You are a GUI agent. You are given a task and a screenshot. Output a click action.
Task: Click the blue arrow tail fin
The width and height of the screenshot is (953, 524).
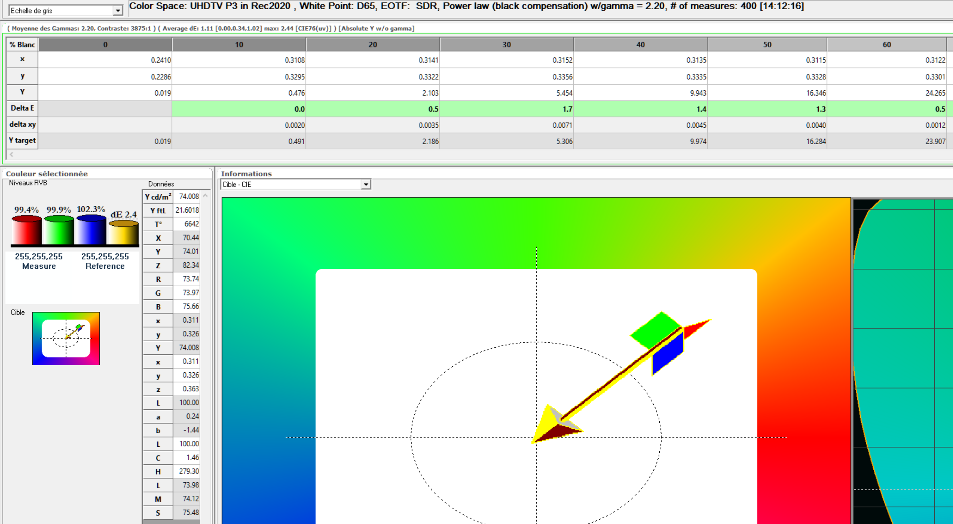coord(668,354)
